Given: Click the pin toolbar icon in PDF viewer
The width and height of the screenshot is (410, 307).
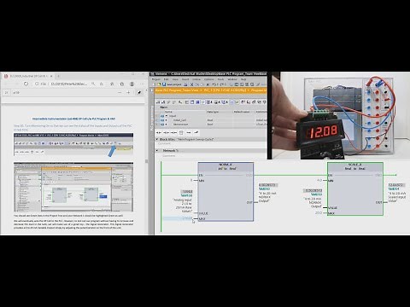Looking at the screenshot, I should click(x=139, y=92).
